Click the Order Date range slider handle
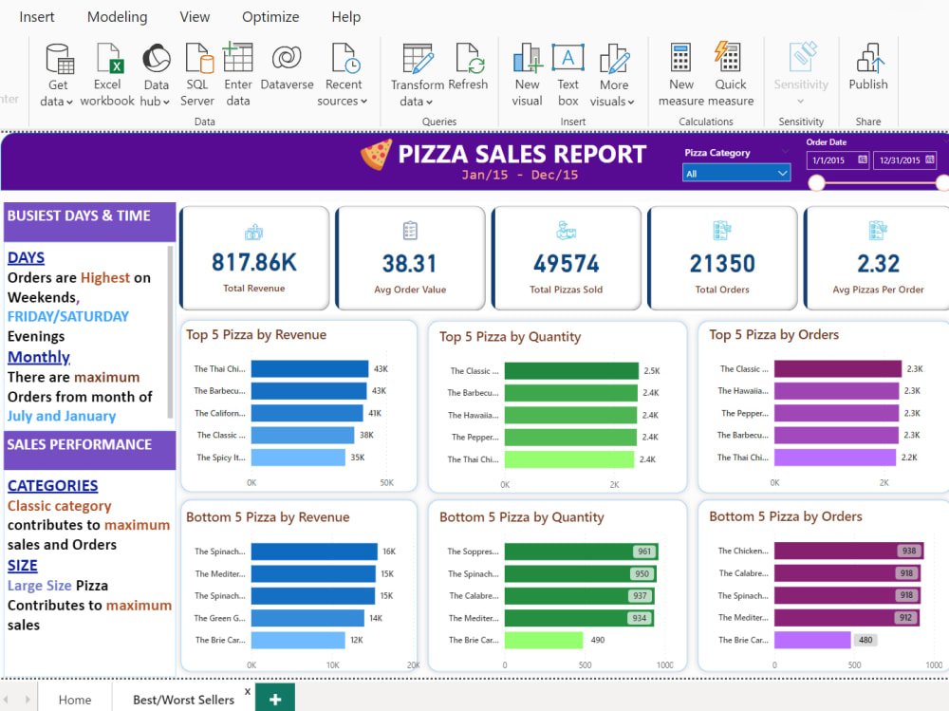949x711 pixels. pyautogui.click(x=816, y=182)
